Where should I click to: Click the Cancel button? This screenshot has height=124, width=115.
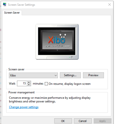tap(83, 121)
